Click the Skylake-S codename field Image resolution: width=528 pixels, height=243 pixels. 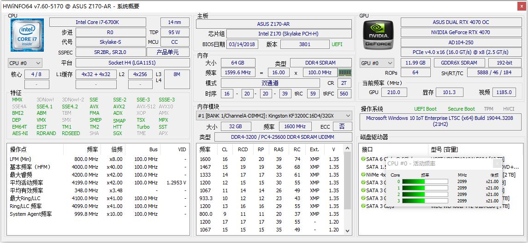coord(111,42)
